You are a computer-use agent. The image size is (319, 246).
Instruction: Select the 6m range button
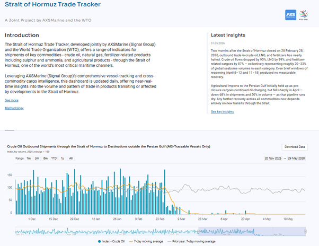pyautogui.click(x=46, y=159)
